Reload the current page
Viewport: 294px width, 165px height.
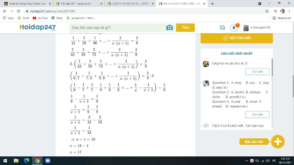click(x=18, y=11)
